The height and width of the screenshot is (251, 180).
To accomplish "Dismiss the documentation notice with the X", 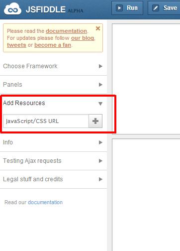I will tap(98, 28).
